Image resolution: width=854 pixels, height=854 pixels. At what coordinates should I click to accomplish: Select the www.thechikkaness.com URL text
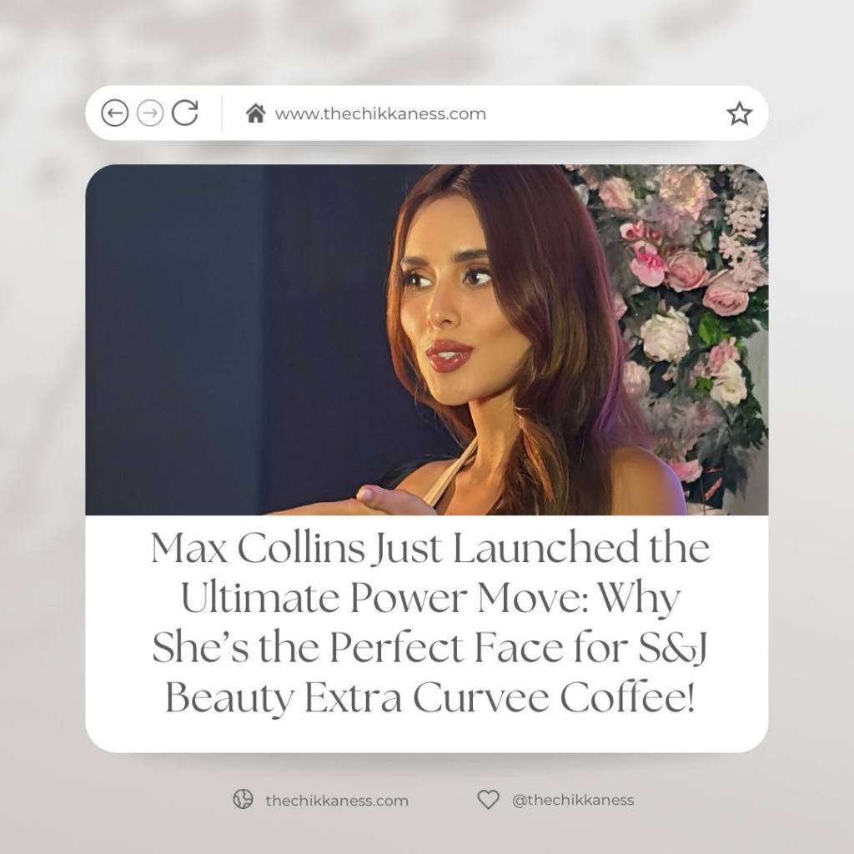coord(380,113)
